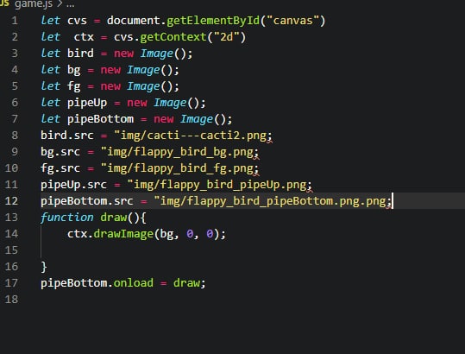This screenshot has height=354, width=465.
Task: Click the function keyword on line 13
Action: click(67, 218)
